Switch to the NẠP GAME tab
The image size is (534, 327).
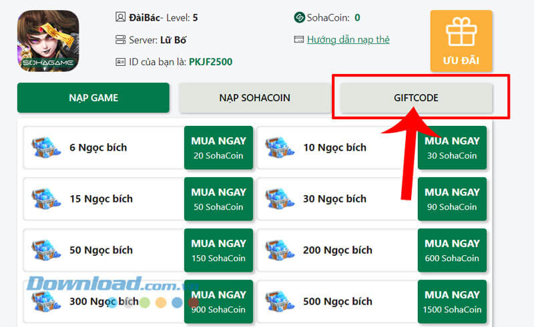point(93,97)
